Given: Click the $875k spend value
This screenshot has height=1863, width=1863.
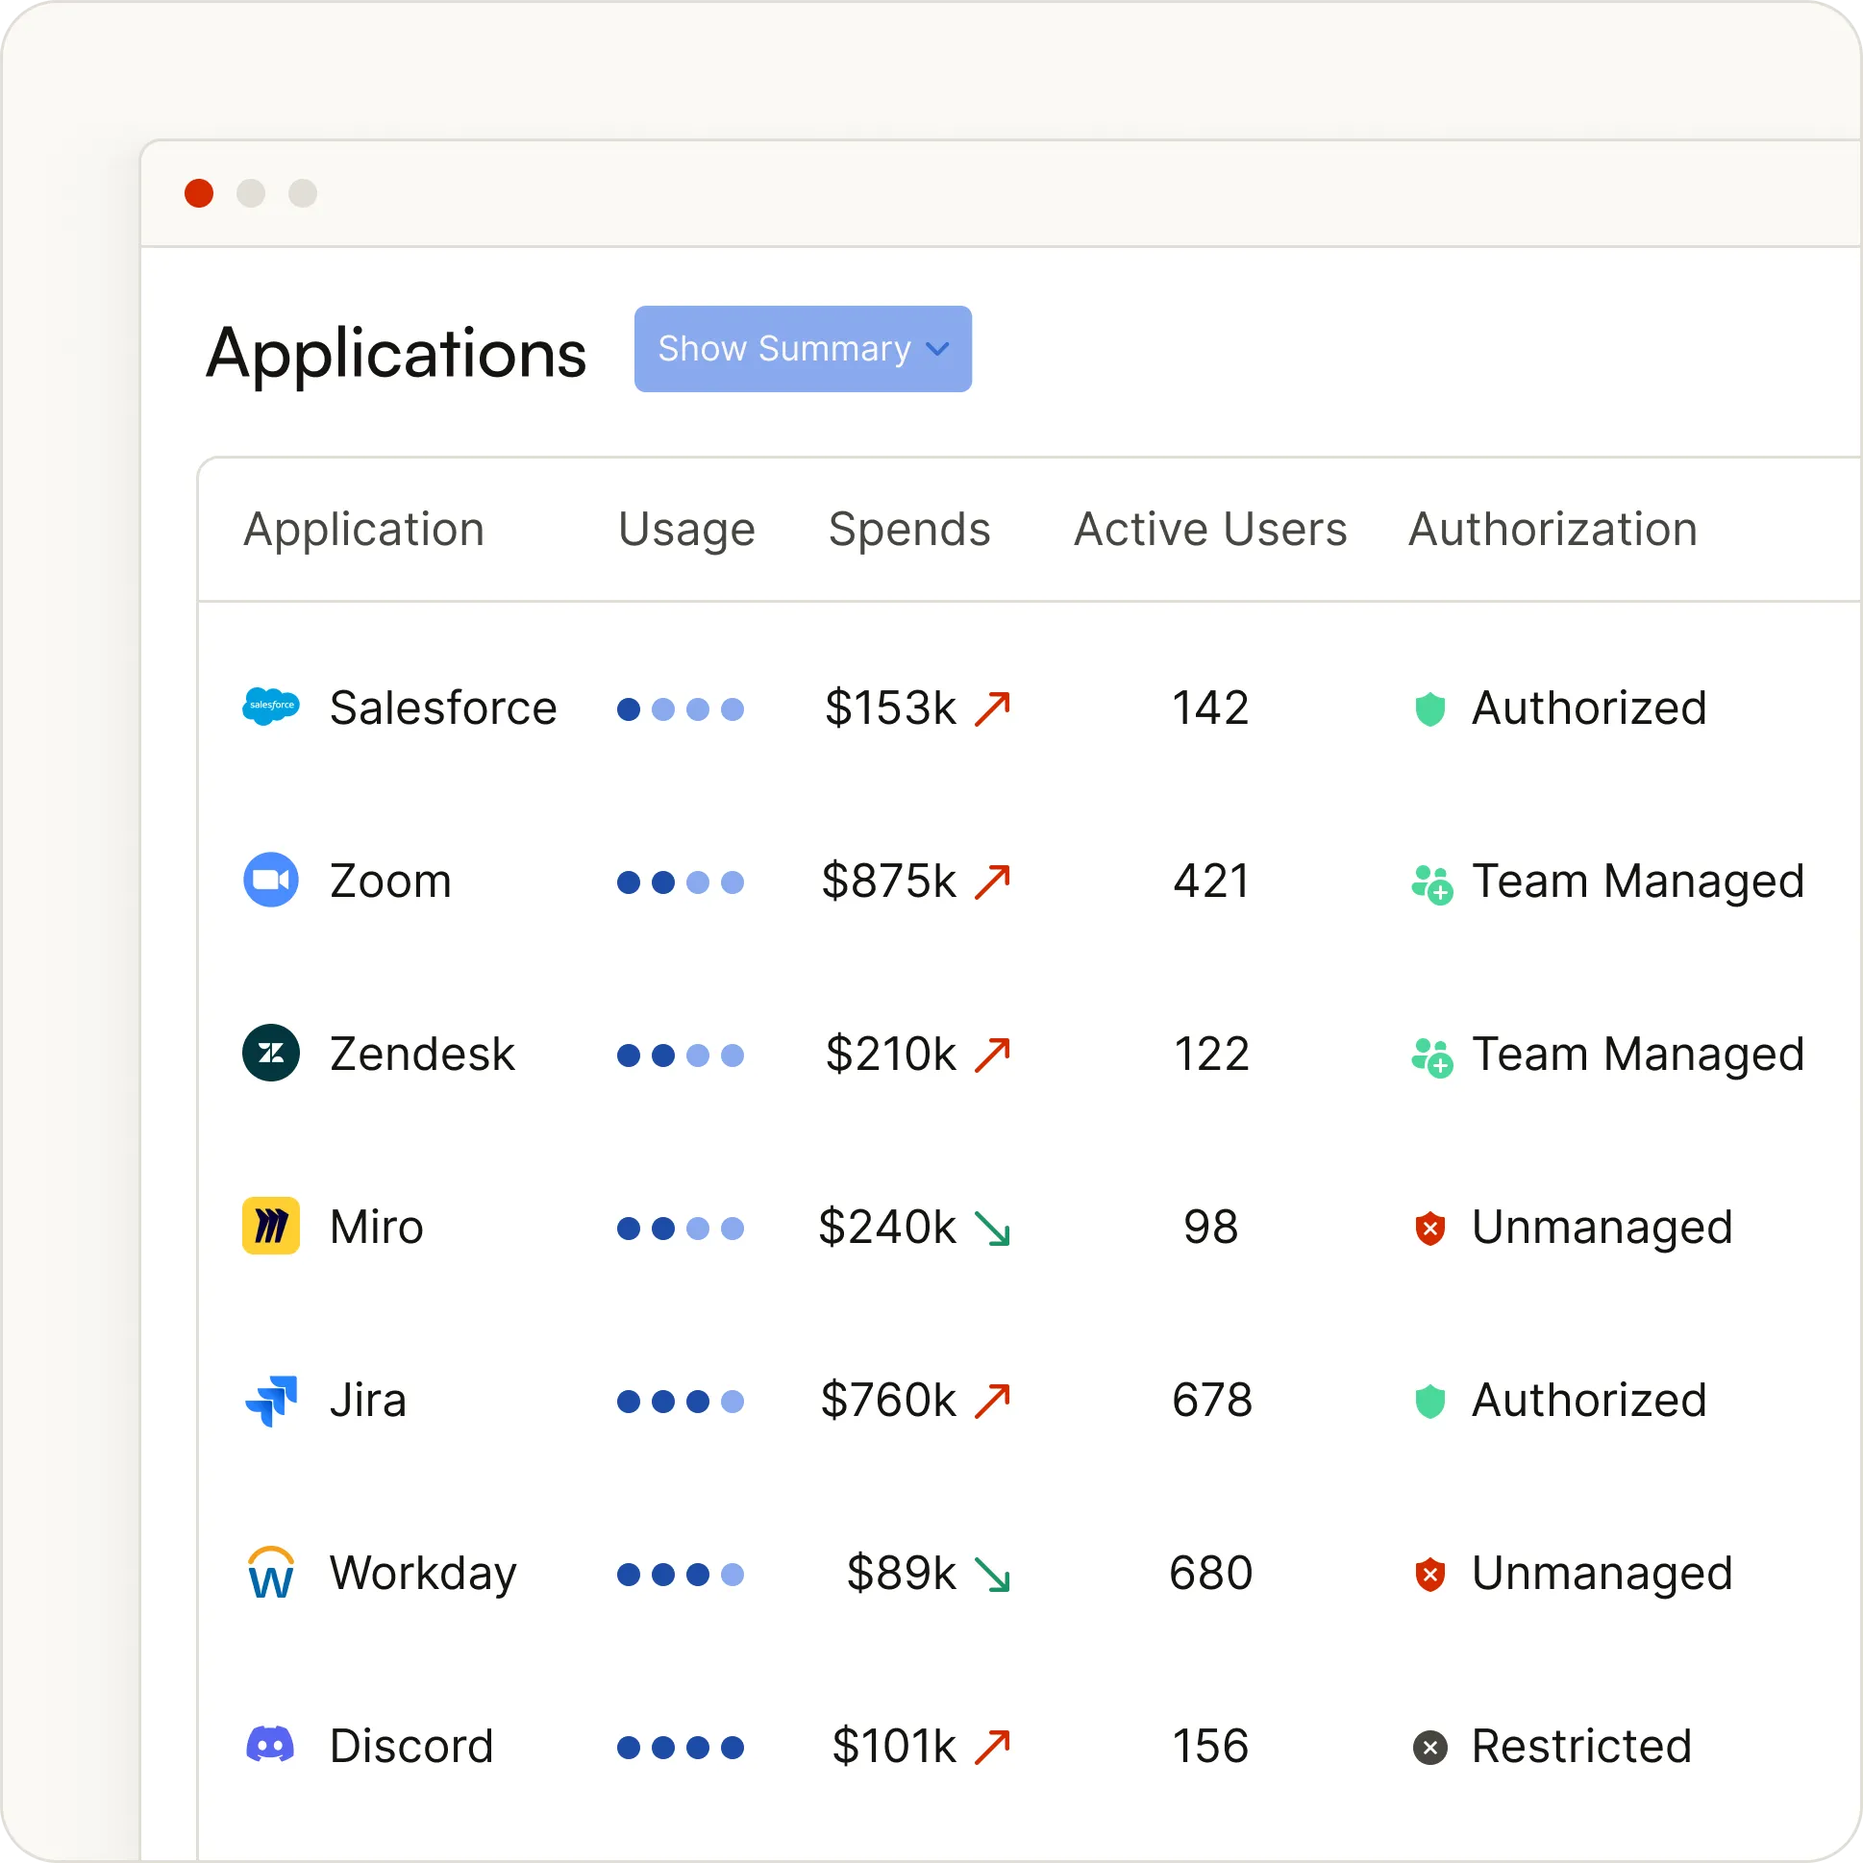Looking at the screenshot, I should pyautogui.click(x=888, y=881).
